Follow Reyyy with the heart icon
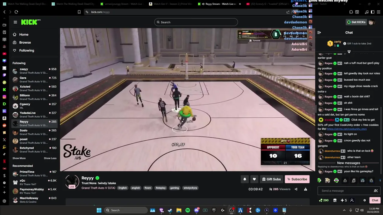This screenshot has height=215, width=383. click(254, 179)
